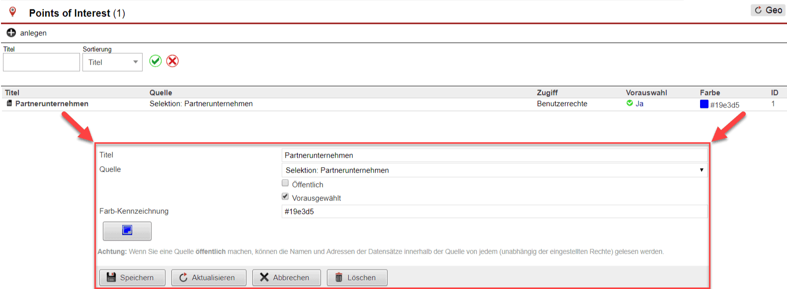Open the Sortierung dropdown

(x=112, y=62)
